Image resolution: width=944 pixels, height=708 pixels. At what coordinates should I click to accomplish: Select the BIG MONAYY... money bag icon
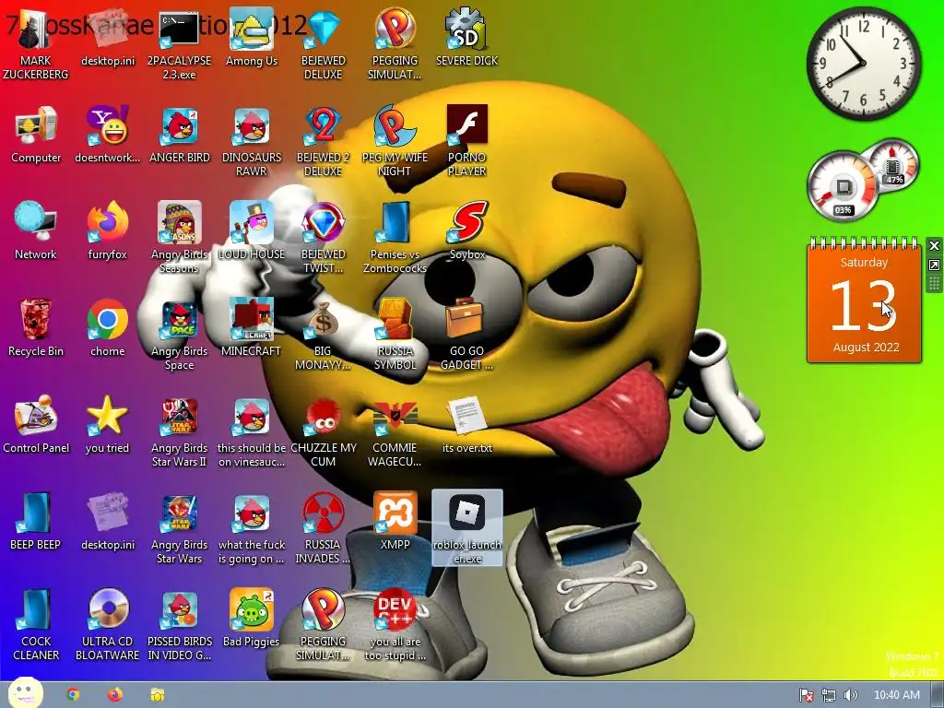(x=324, y=335)
